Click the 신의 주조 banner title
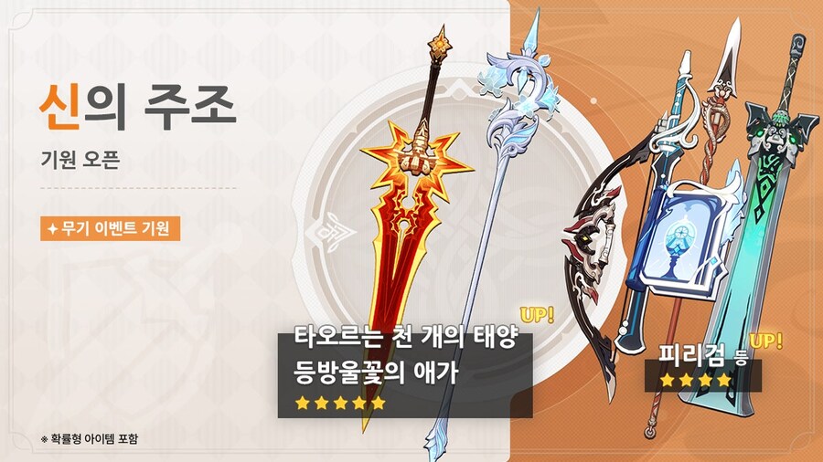 pyautogui.click(x=137, y=108)
